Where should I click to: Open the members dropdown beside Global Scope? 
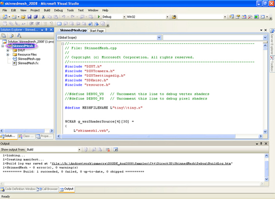(x=265, y=37)
